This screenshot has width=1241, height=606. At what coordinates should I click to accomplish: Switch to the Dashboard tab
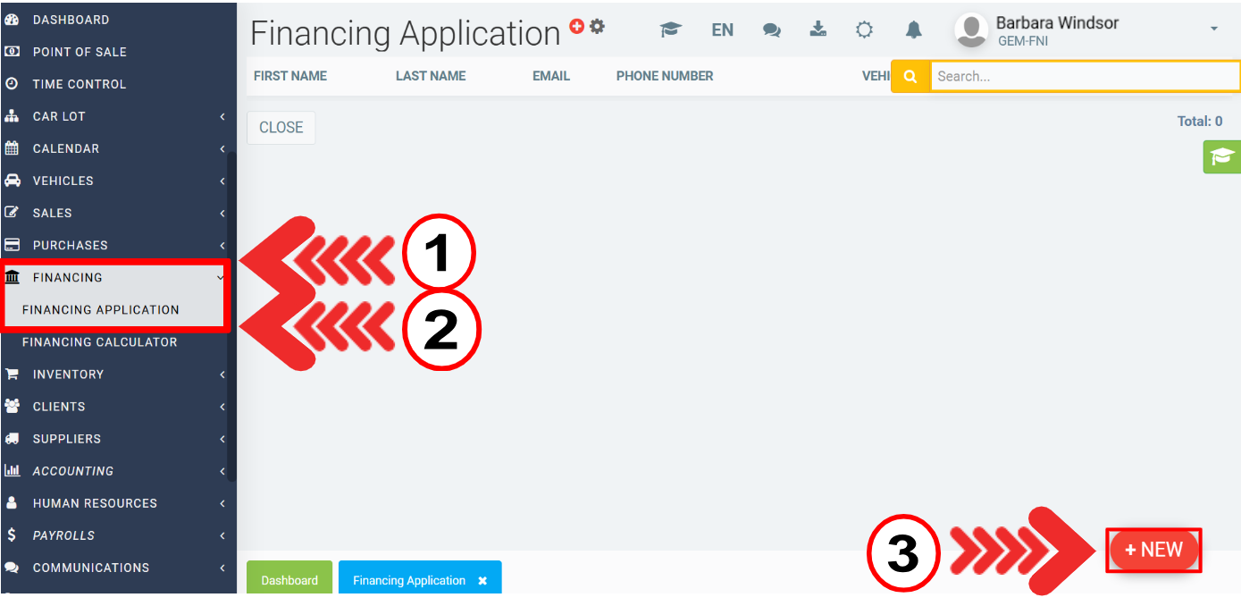point(289,580)
